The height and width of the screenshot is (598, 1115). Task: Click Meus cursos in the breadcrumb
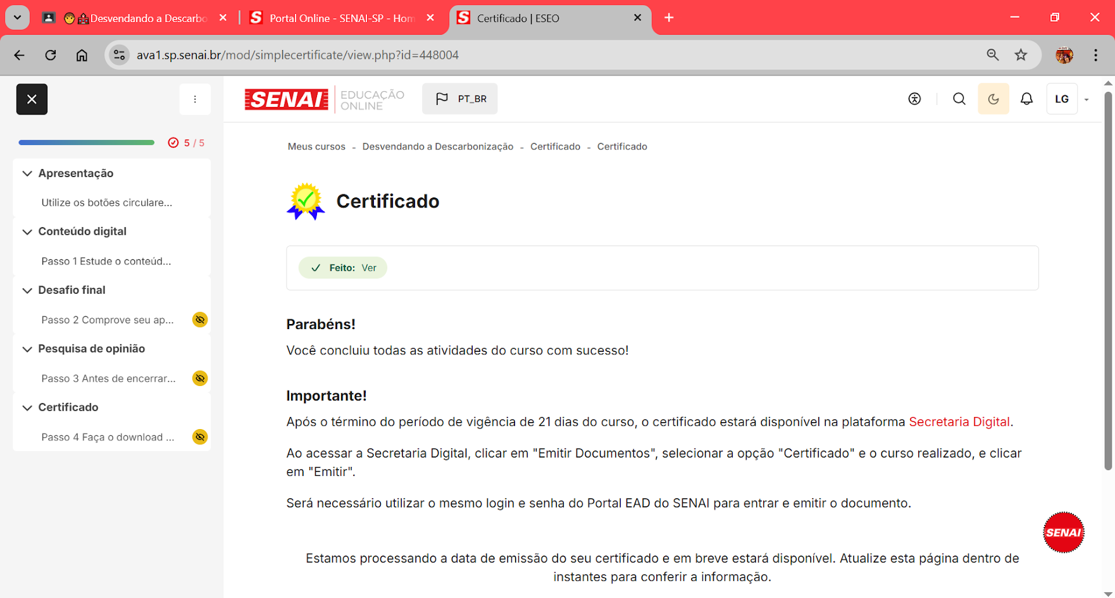316,147
